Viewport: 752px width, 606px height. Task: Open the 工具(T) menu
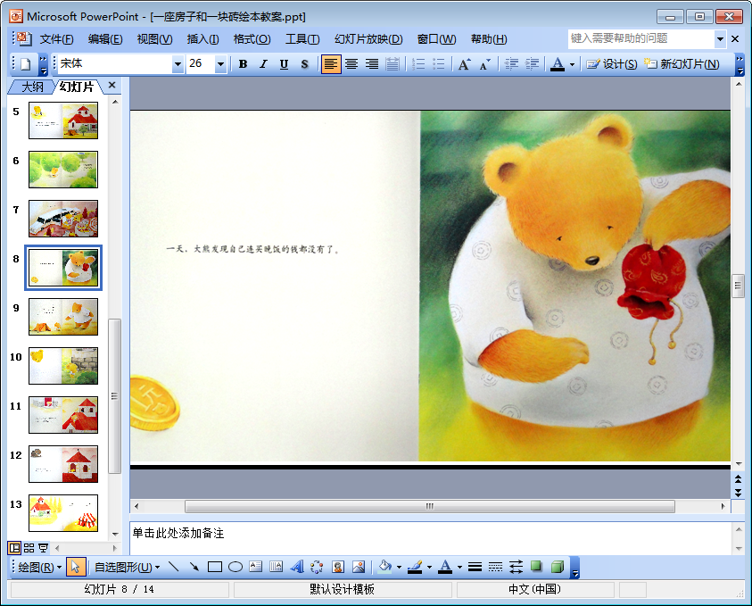point(302,39)
